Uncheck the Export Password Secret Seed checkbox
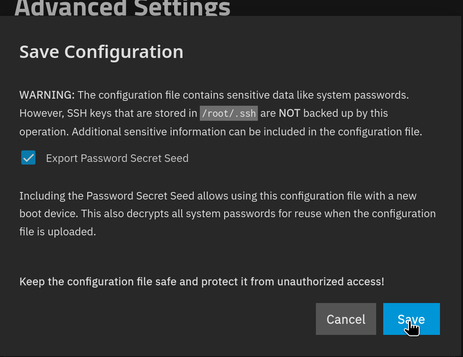The width and height of the screenshot is (463, 357). click(x=28, y=158)
